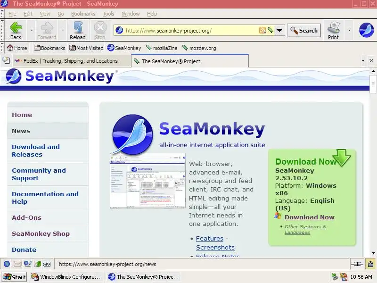The width and height of the screenshot is (377, 283).
Task: Open the Screenshots link
Action: click(x=215, y=247)
